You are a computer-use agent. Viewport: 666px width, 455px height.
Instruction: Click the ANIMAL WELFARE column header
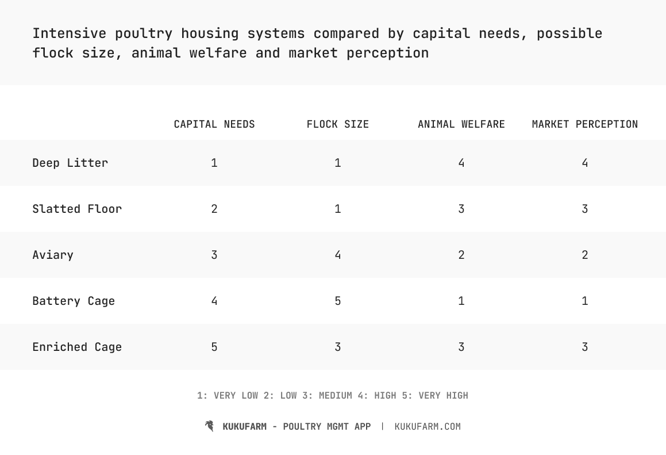[461, 124]
